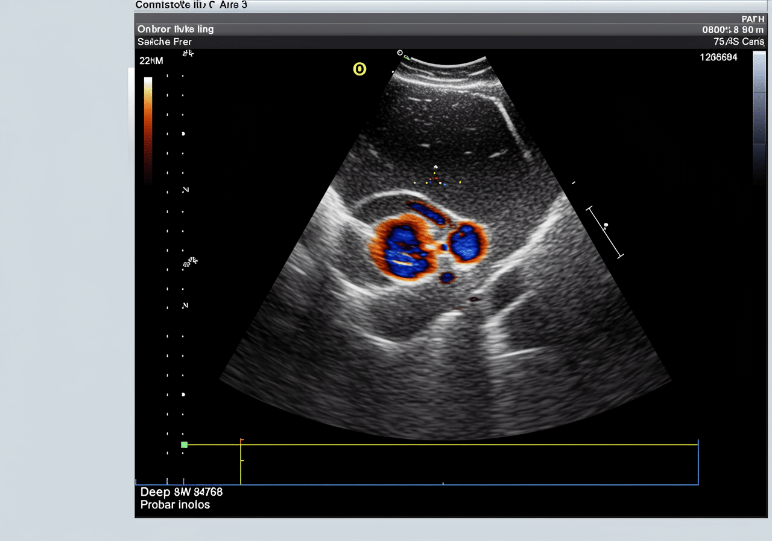The width and height of the screenshot is (772, 541).
Task: Click the '22HM' frequency label
Action: [151, 61]
